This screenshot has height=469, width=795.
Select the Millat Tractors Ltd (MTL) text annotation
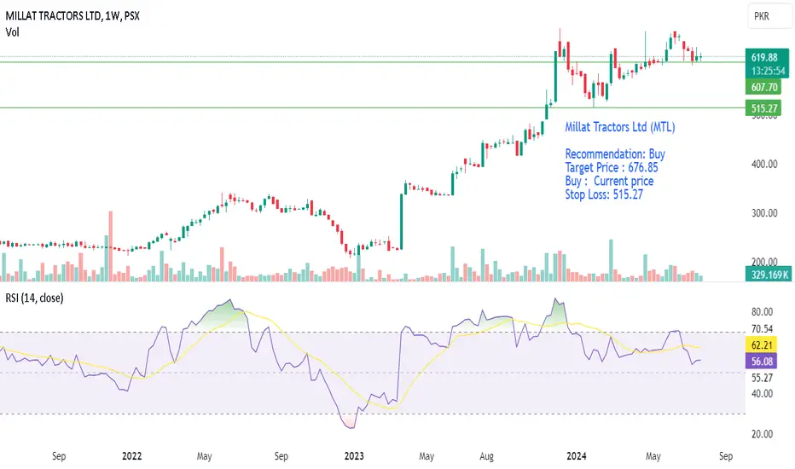[620, 127]
